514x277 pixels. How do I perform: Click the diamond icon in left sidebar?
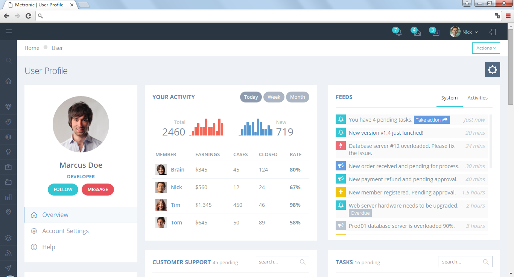pos(8,107)
